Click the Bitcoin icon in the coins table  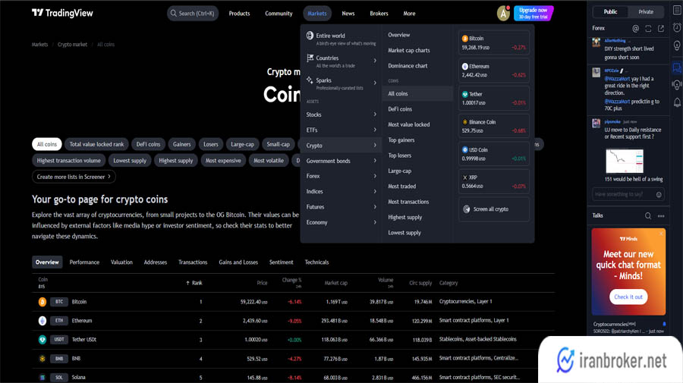42,302
